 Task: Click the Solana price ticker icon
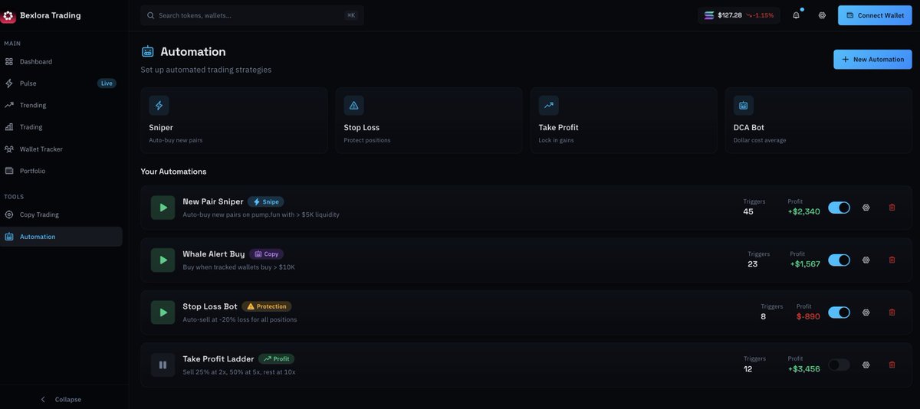coord(709,15)
